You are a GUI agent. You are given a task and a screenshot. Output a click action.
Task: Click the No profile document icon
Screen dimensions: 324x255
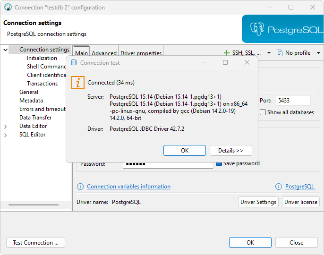pos(280,53)
